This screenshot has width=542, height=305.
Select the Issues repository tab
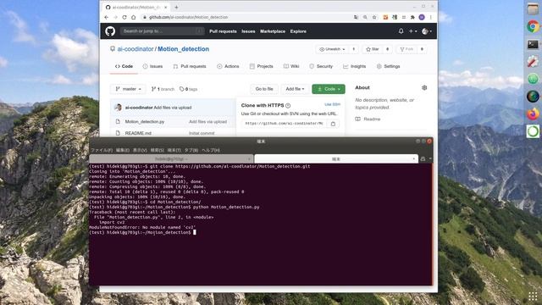[x=152, y=66]
